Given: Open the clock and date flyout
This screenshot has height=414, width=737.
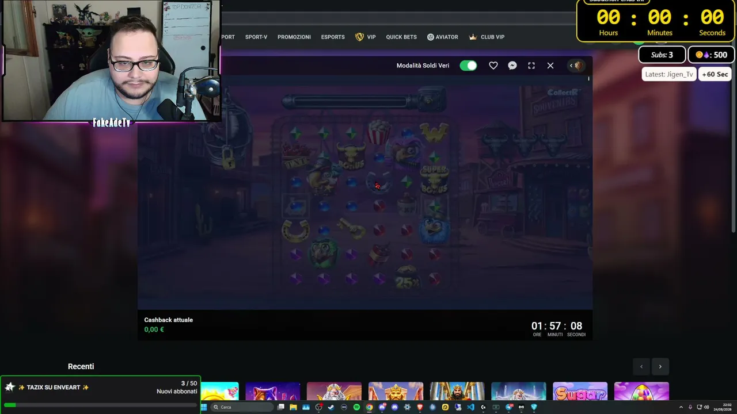Looking at the screenshot, I should click(722, 408).
